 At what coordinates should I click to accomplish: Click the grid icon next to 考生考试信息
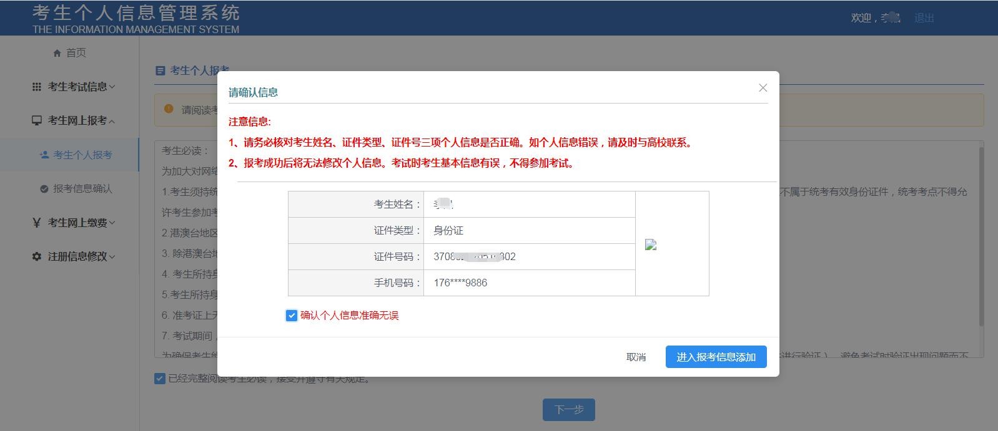pyautogui.click(x=37, y=87)
